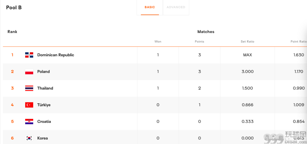Viewport: 307px width, 144px height.
Task: Open the Poland team link
Action: [x=44, y=72]
